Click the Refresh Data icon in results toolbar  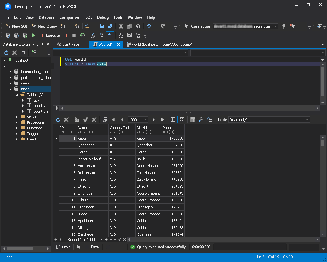[58, 120]
